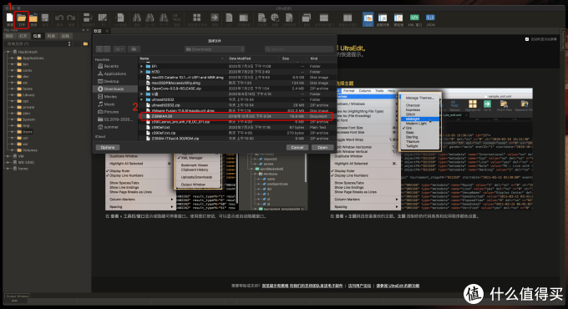Open the Output Window tab at bottom

[17, 296]
